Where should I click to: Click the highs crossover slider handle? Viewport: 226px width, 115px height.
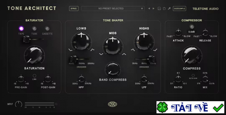tap(152, 59)
